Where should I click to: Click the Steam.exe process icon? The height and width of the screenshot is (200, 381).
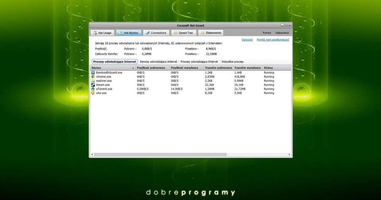[94, 85]
